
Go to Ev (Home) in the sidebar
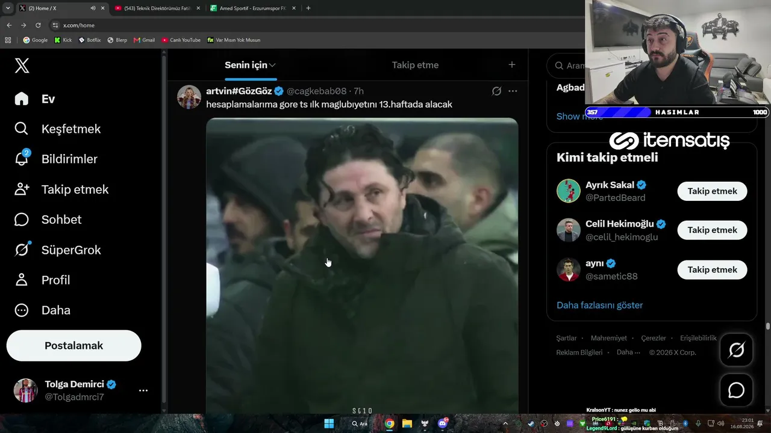point(35,99)
